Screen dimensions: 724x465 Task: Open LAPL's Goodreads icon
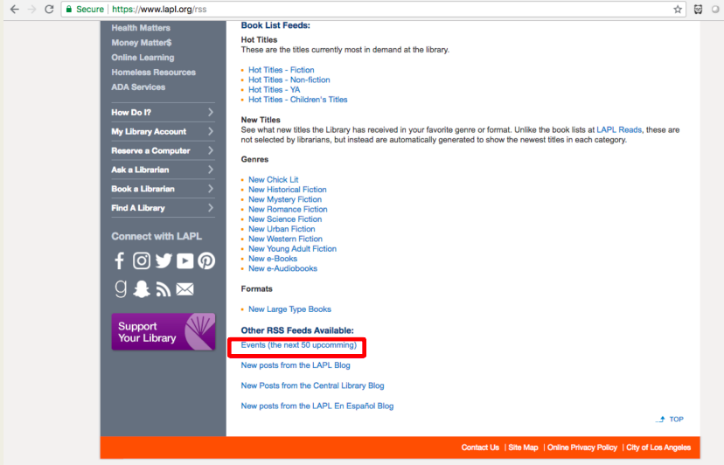121,289
